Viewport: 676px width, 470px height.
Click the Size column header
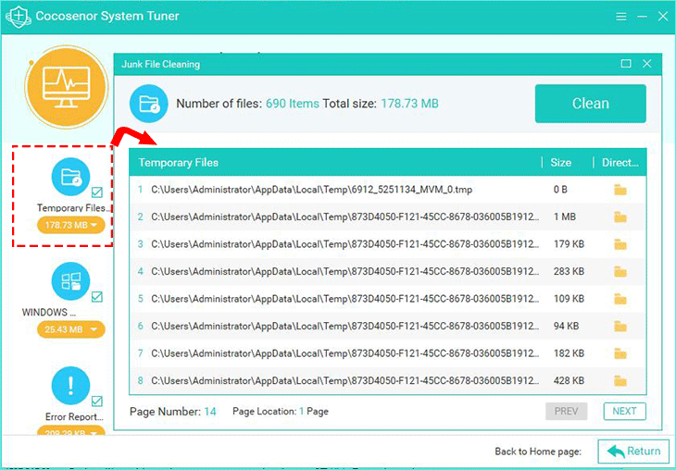pos(560,163)
